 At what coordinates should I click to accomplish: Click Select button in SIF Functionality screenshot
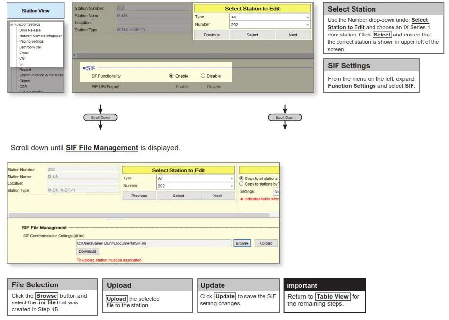pyautogui.click(x=252, y=35)
